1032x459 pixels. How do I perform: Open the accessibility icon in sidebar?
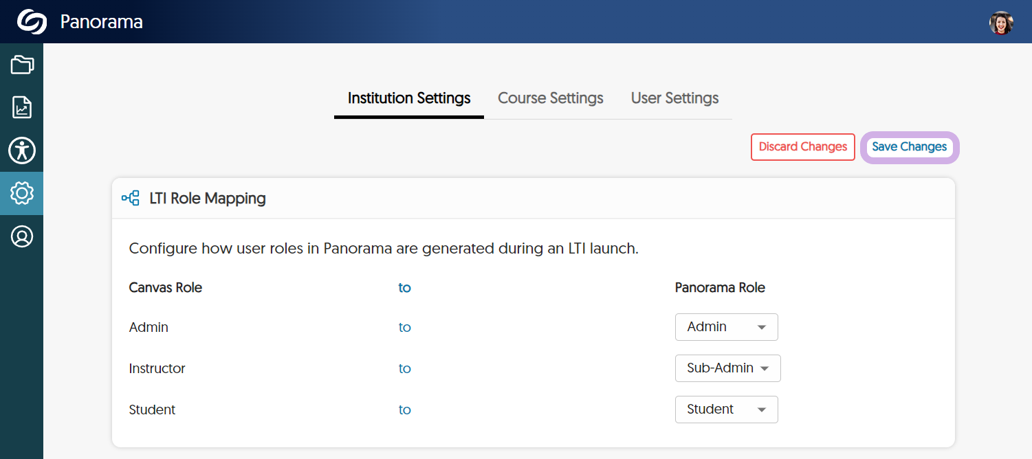(x=22, y=150)
